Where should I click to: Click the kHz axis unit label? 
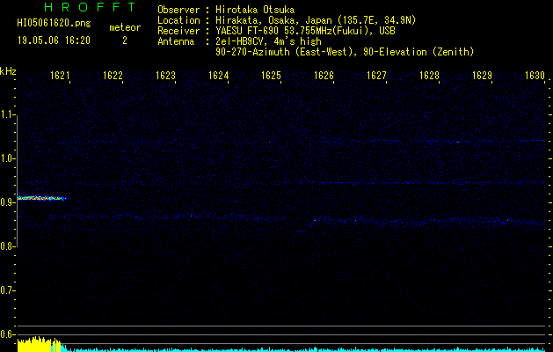tap(8, 71)
